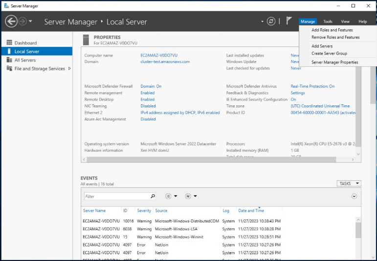Image resolution: width=377 pixels, height=261 pixels.
Task: Click the search magnifier in the events filter
Action: (153, 196)
